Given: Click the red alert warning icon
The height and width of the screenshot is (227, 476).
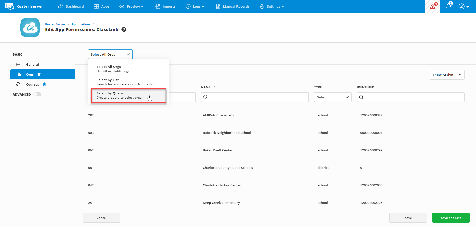Looking at the screenshot, I should click(432, 6).
